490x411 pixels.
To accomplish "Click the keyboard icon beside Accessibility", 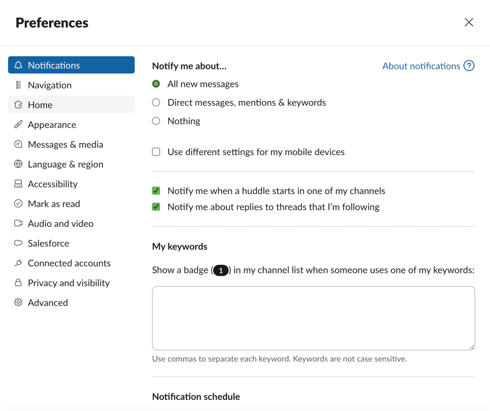I will 18,184.
